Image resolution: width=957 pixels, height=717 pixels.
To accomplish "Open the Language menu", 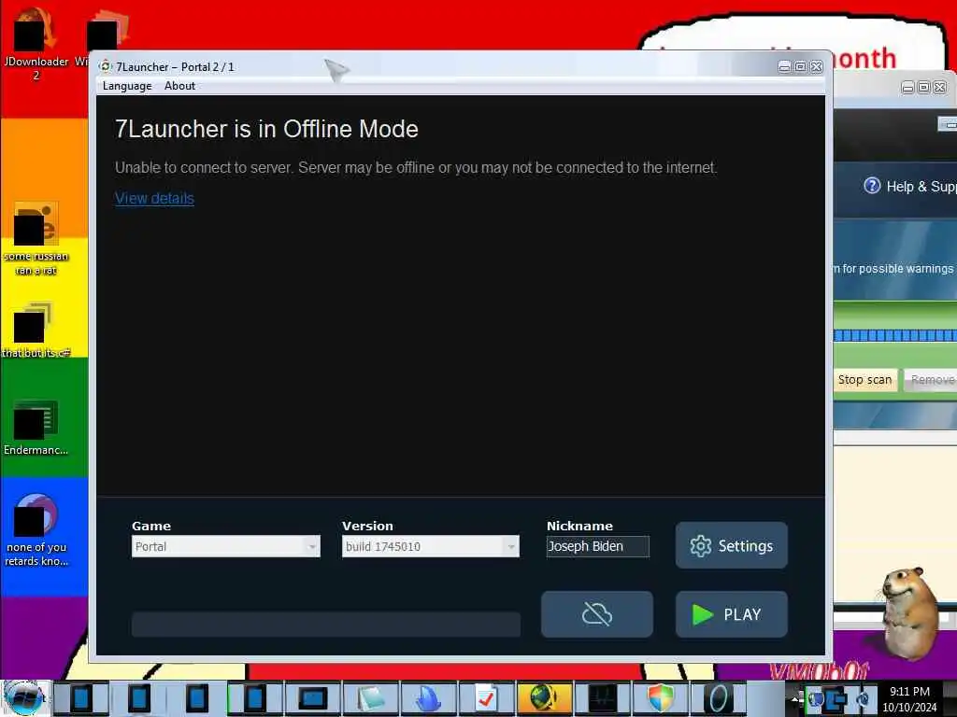I will 127,86.
